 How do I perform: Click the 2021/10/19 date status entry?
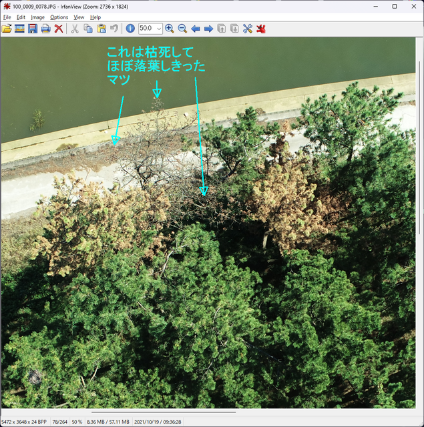pyautogui.click(x=158, y=422)
